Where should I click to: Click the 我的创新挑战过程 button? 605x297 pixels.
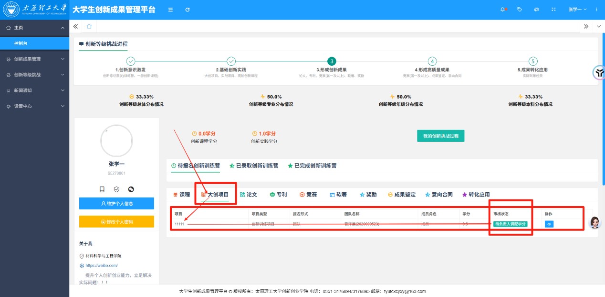[x=440, y=136]
